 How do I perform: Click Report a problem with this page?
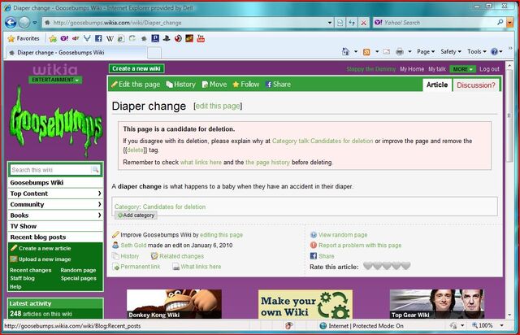pos(360,245)
